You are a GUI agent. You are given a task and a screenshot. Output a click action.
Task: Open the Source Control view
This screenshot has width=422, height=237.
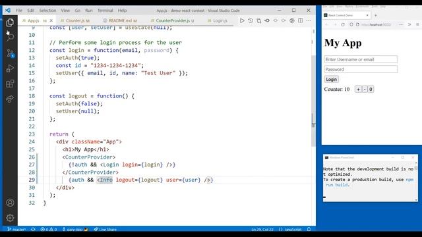pos(10,53)
